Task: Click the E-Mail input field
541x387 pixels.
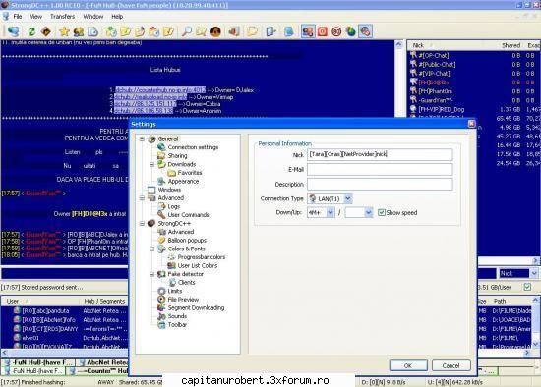Action: (380, 169)
